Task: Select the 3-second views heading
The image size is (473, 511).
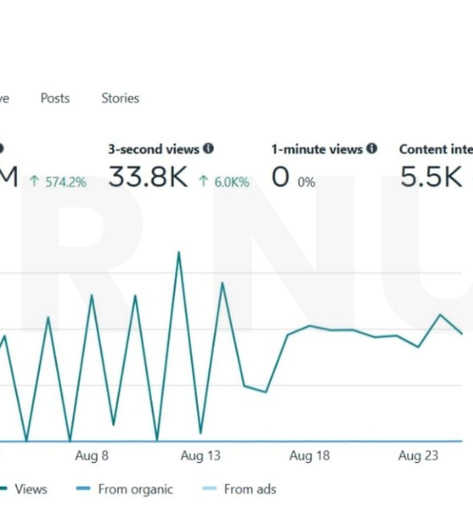Action: (153, 149)
